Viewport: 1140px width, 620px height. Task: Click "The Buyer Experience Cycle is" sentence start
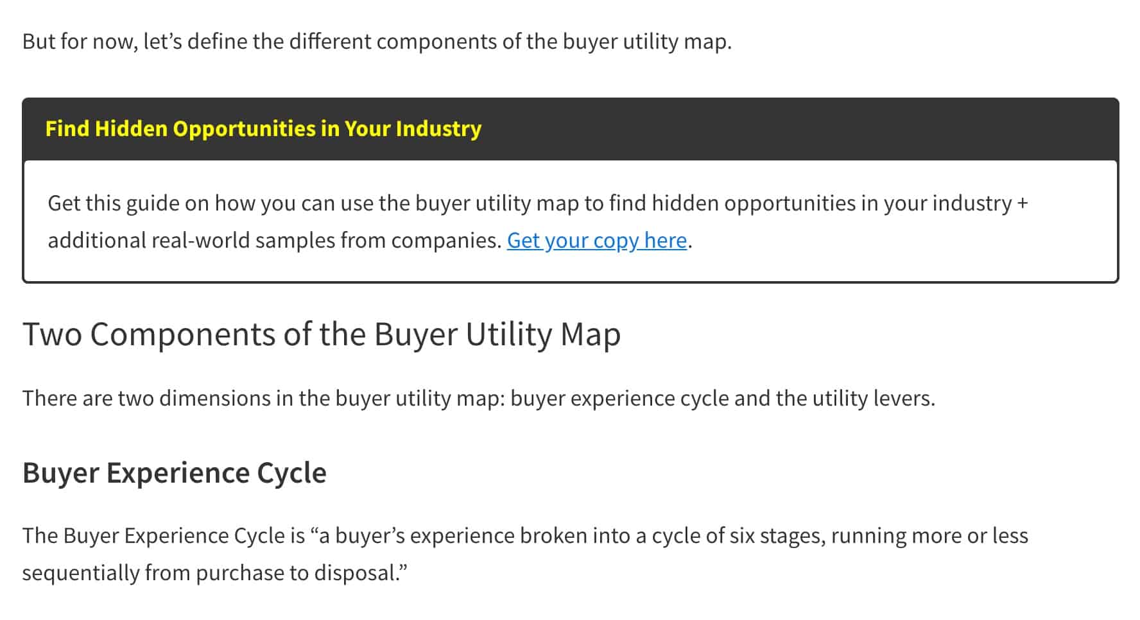pyautogui.click(x=164, y=536)
